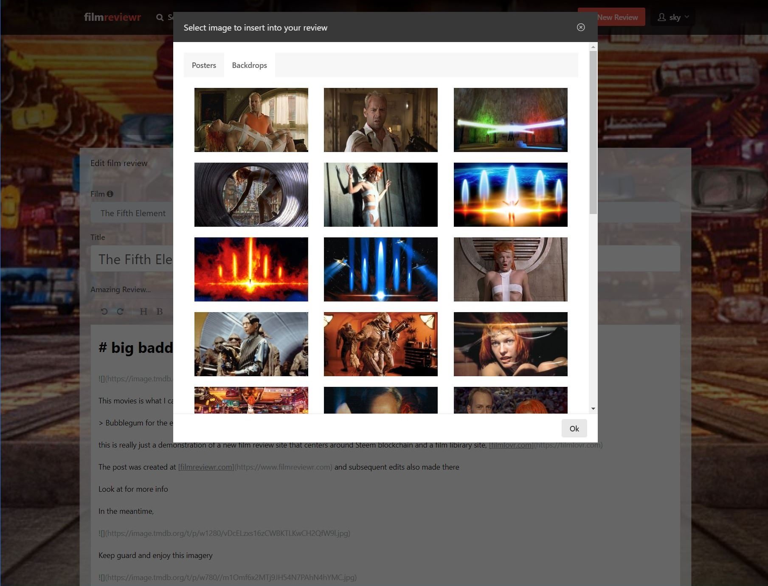This screenshot has height=586, width=768.
Task: Pick blue beams with spaceships backdrop
Action: click(381, 269)
